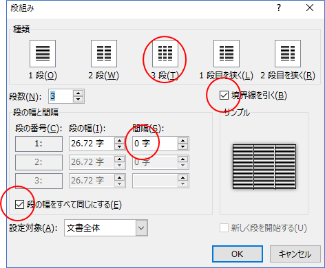Click the キャンセル button
The height and width of the screenshot is (268, 325).
[x=295, y=254]
